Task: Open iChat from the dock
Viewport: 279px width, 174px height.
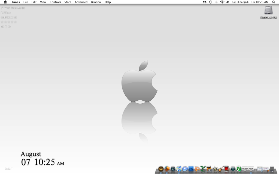Action: point(185,169)
